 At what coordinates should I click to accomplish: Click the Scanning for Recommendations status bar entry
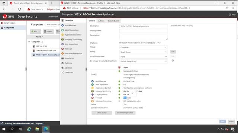point(22,123)
